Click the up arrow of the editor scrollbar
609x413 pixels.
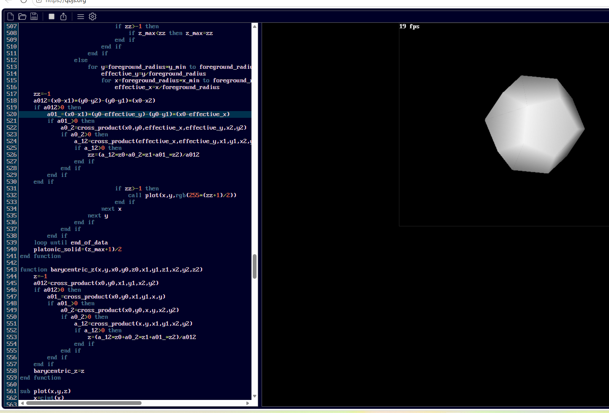[x=254, y=27]
